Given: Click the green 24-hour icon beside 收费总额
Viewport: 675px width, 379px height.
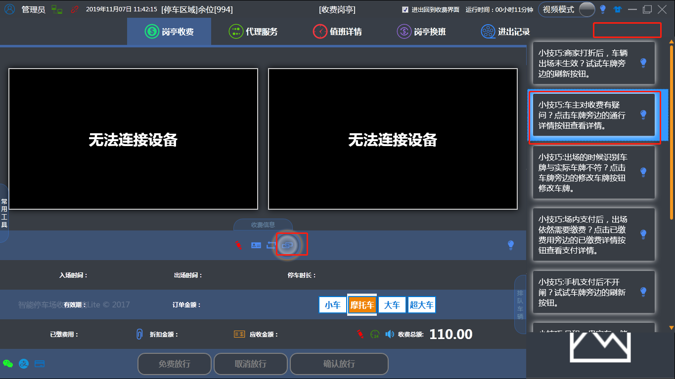Looking at the screenshot, I should (x=375, y=334).
